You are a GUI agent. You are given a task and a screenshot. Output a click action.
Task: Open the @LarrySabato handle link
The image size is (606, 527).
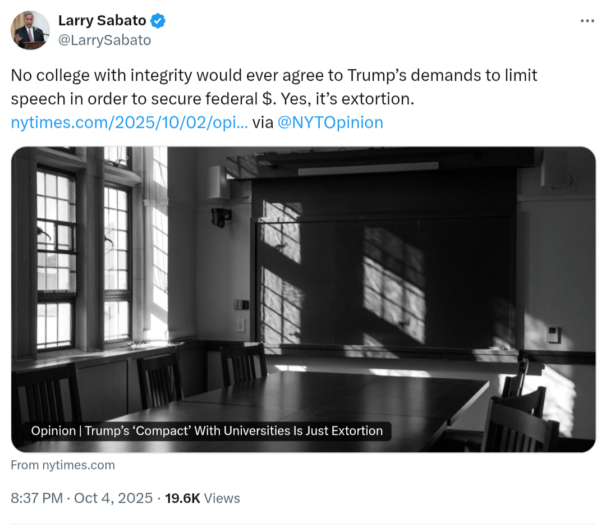pyautogui.click(x=104, y=40)
